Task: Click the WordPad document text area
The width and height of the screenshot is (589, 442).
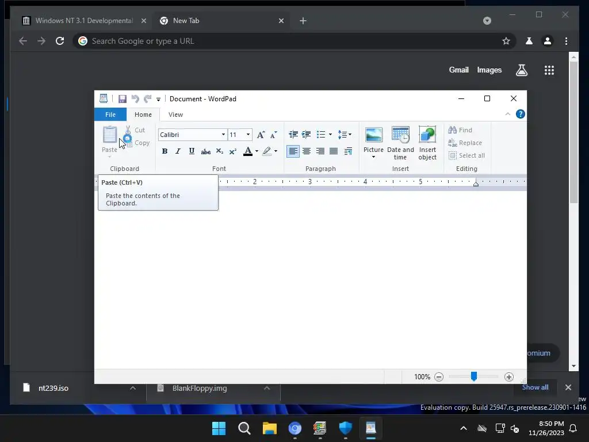Action: (310, 280)
